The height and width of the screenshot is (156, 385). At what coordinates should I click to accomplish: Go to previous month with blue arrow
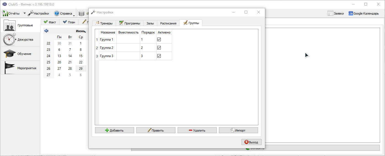click(46, 31)
